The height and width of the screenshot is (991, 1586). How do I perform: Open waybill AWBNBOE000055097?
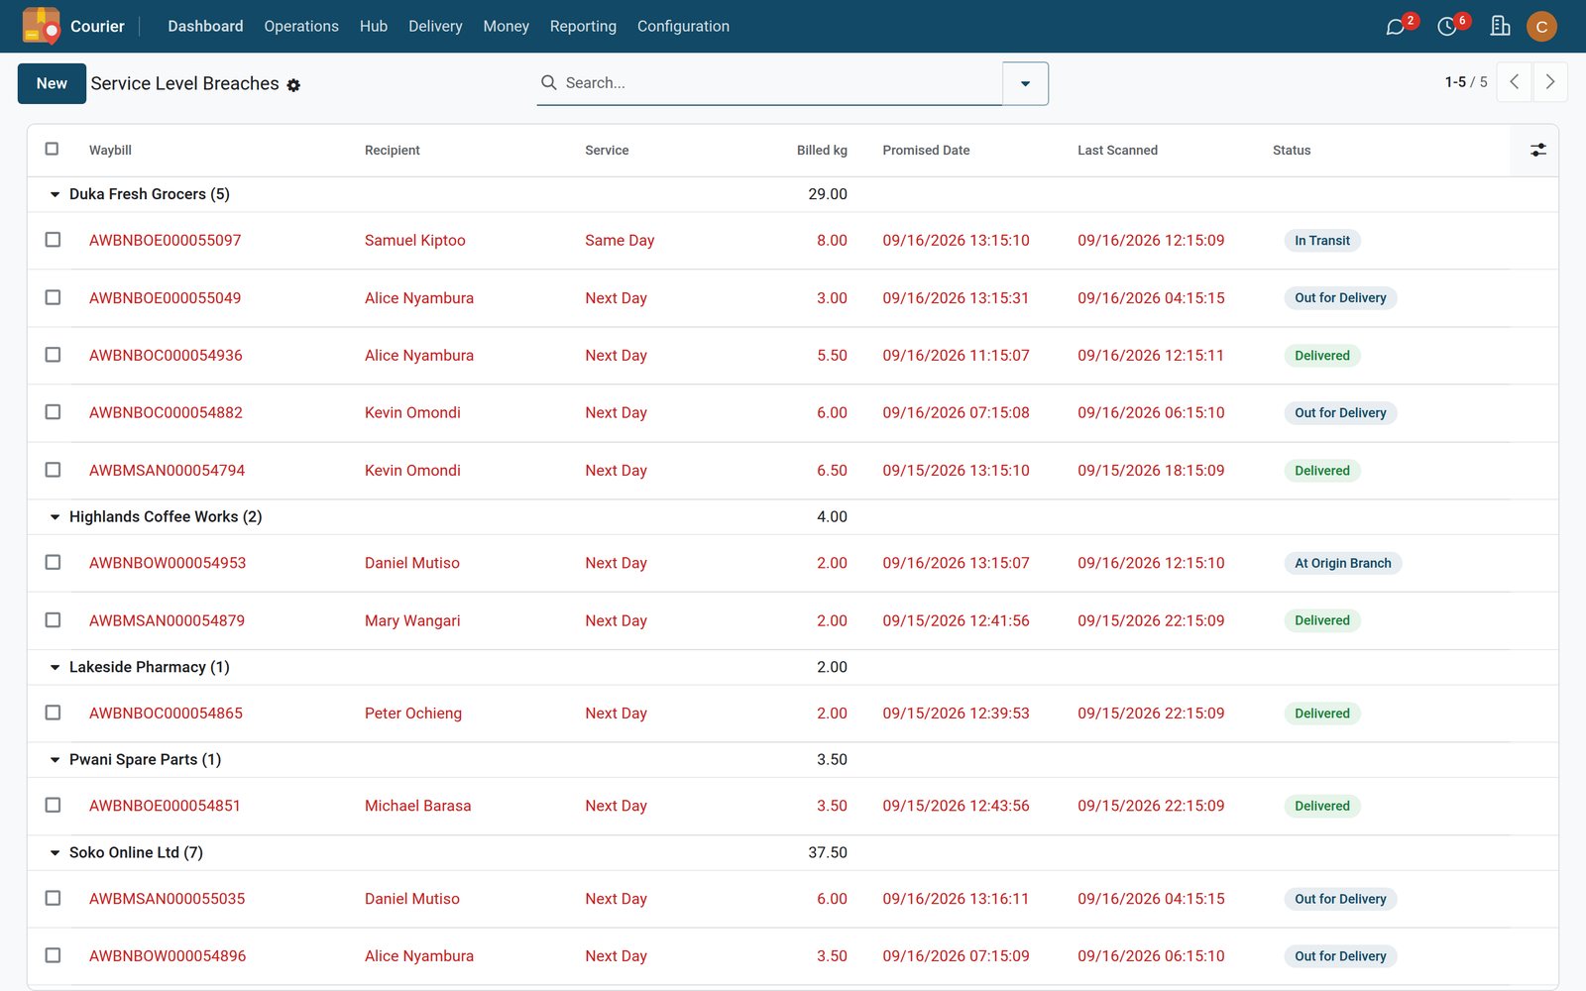(x=165, y=240)
